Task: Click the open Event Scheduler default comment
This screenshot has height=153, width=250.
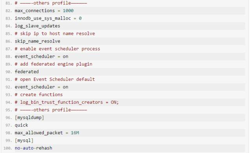Action: (55, 79)
